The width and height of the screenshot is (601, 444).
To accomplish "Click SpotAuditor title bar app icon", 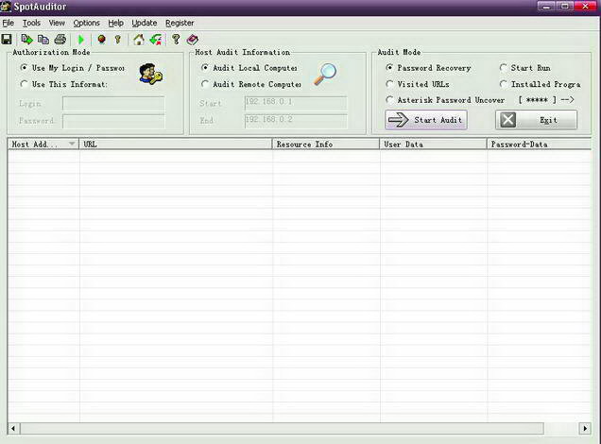I will (6, 7).
